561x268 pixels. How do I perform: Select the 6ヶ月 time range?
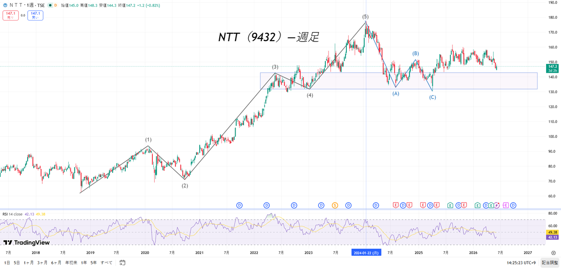coord(57,262)
